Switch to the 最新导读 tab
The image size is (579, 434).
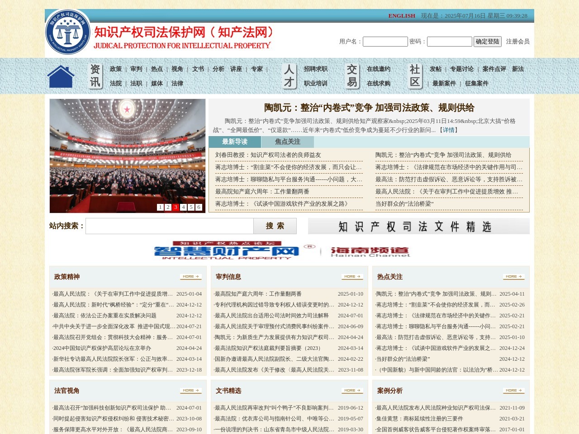[235, 142]
